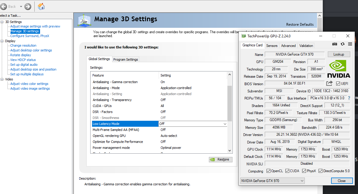
Task: Click Restore Defaults link
Action: (x=300, y=25)
